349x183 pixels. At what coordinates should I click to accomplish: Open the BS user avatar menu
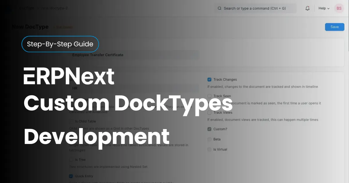(339, 8)
